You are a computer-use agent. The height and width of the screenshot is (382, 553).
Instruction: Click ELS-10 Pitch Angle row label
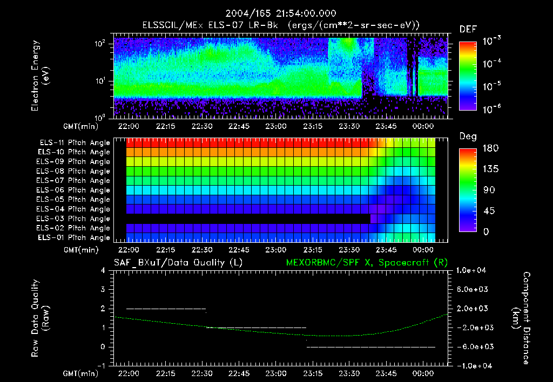(74, 152)
